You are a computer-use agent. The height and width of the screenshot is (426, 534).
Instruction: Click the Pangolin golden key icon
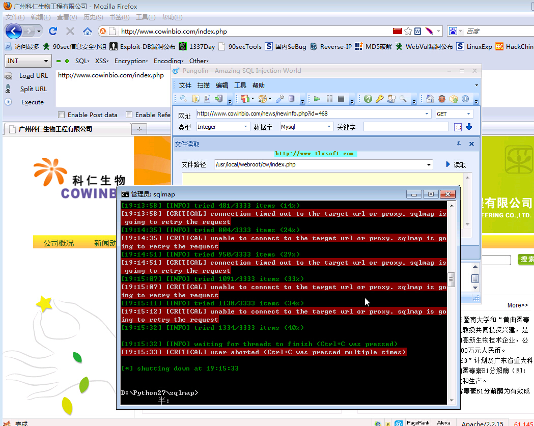pyautogui.click(x=379, y=99)
